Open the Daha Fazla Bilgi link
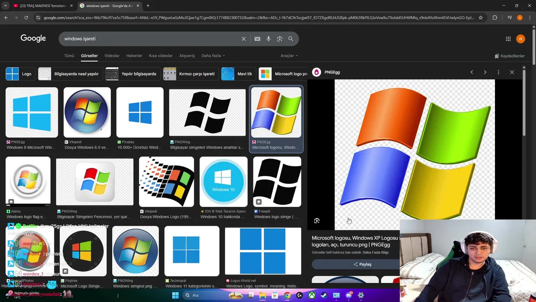This screenshot has height=302, width=536. 376,253
